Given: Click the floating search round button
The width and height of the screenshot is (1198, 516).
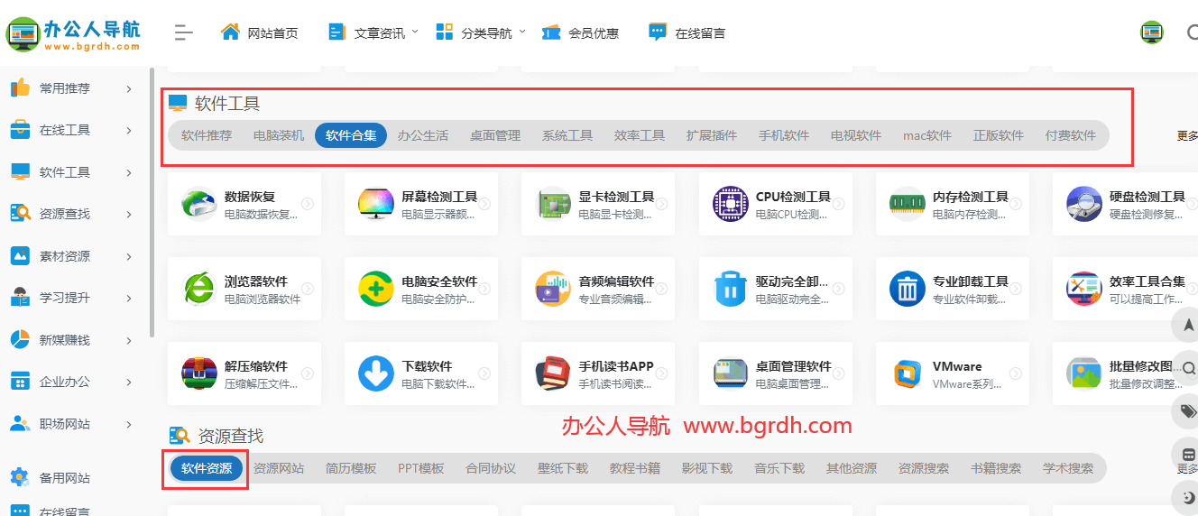Looking at the screenshot, I should 1187,368.
